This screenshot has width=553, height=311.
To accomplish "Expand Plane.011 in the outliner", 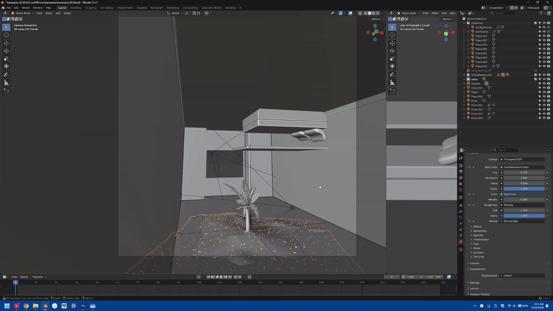I will [x=468, y=66].
